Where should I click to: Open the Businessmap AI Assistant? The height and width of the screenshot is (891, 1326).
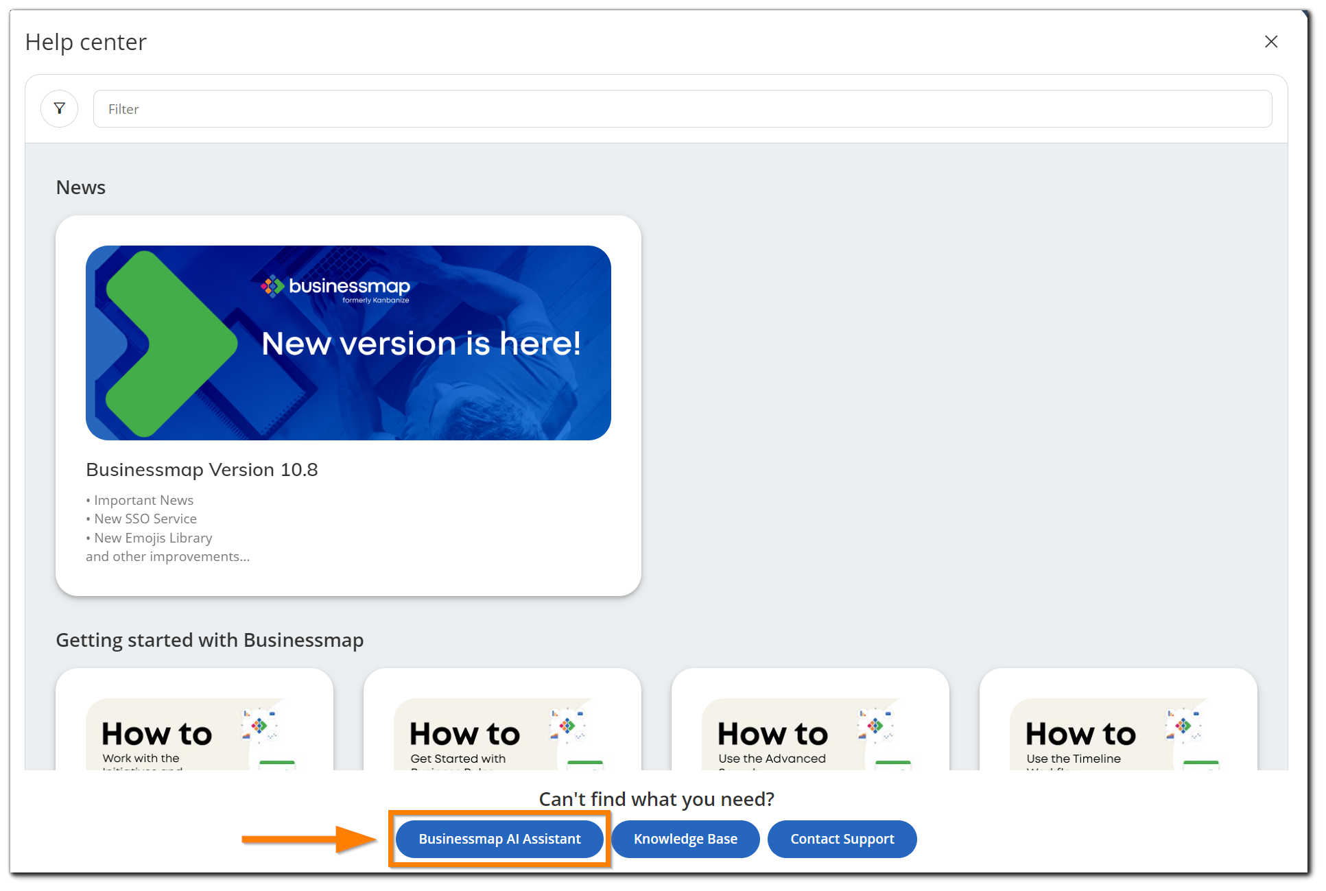click(x=499, y=839)
